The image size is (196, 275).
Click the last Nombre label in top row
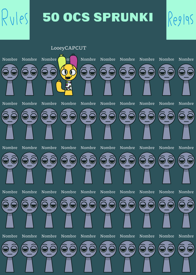click(186, 59)
